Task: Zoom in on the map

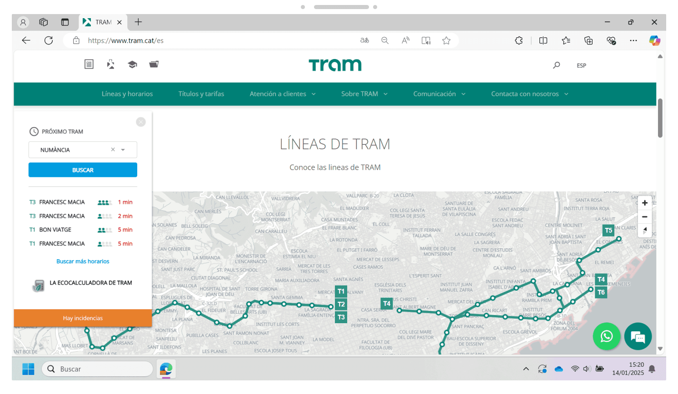Action: (644, 203)
